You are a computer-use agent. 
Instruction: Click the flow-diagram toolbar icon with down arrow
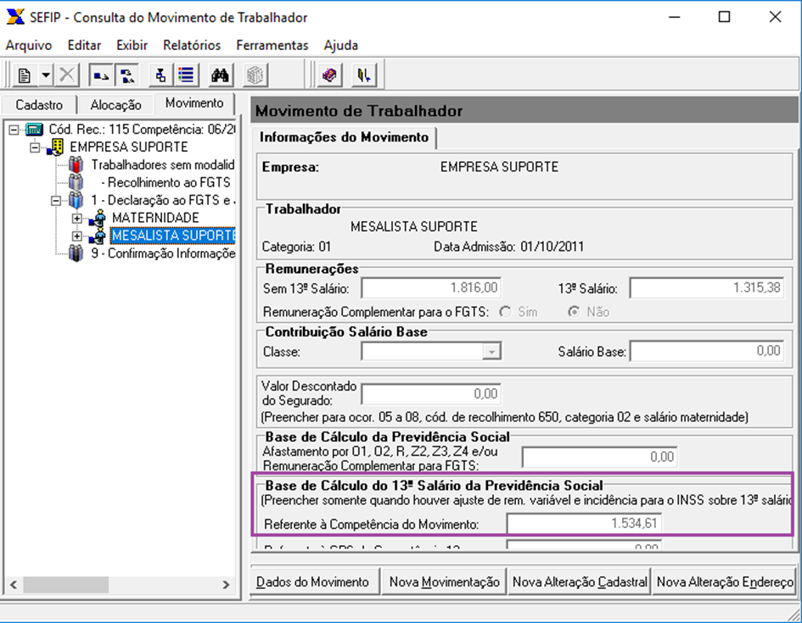[160, 75]
